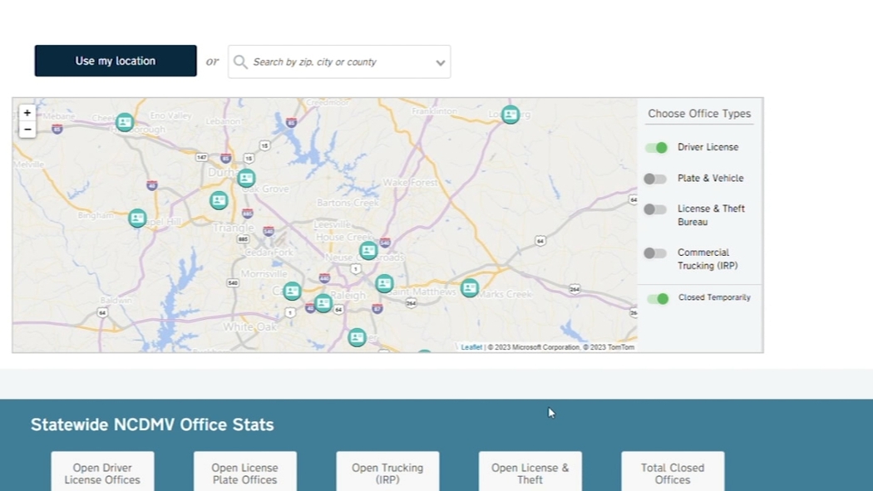Viewport: 873px width, 491px height.
Task: Click the search magnifier icon
Action: (x=240, y=62)
